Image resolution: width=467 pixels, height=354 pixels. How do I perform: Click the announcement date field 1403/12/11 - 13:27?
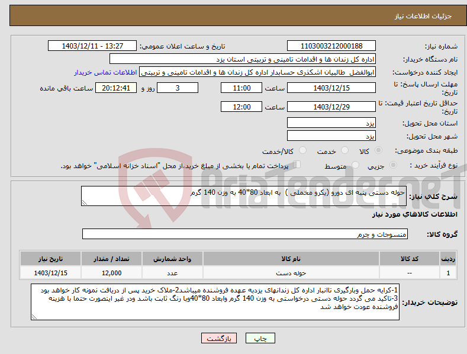[92, 46]
